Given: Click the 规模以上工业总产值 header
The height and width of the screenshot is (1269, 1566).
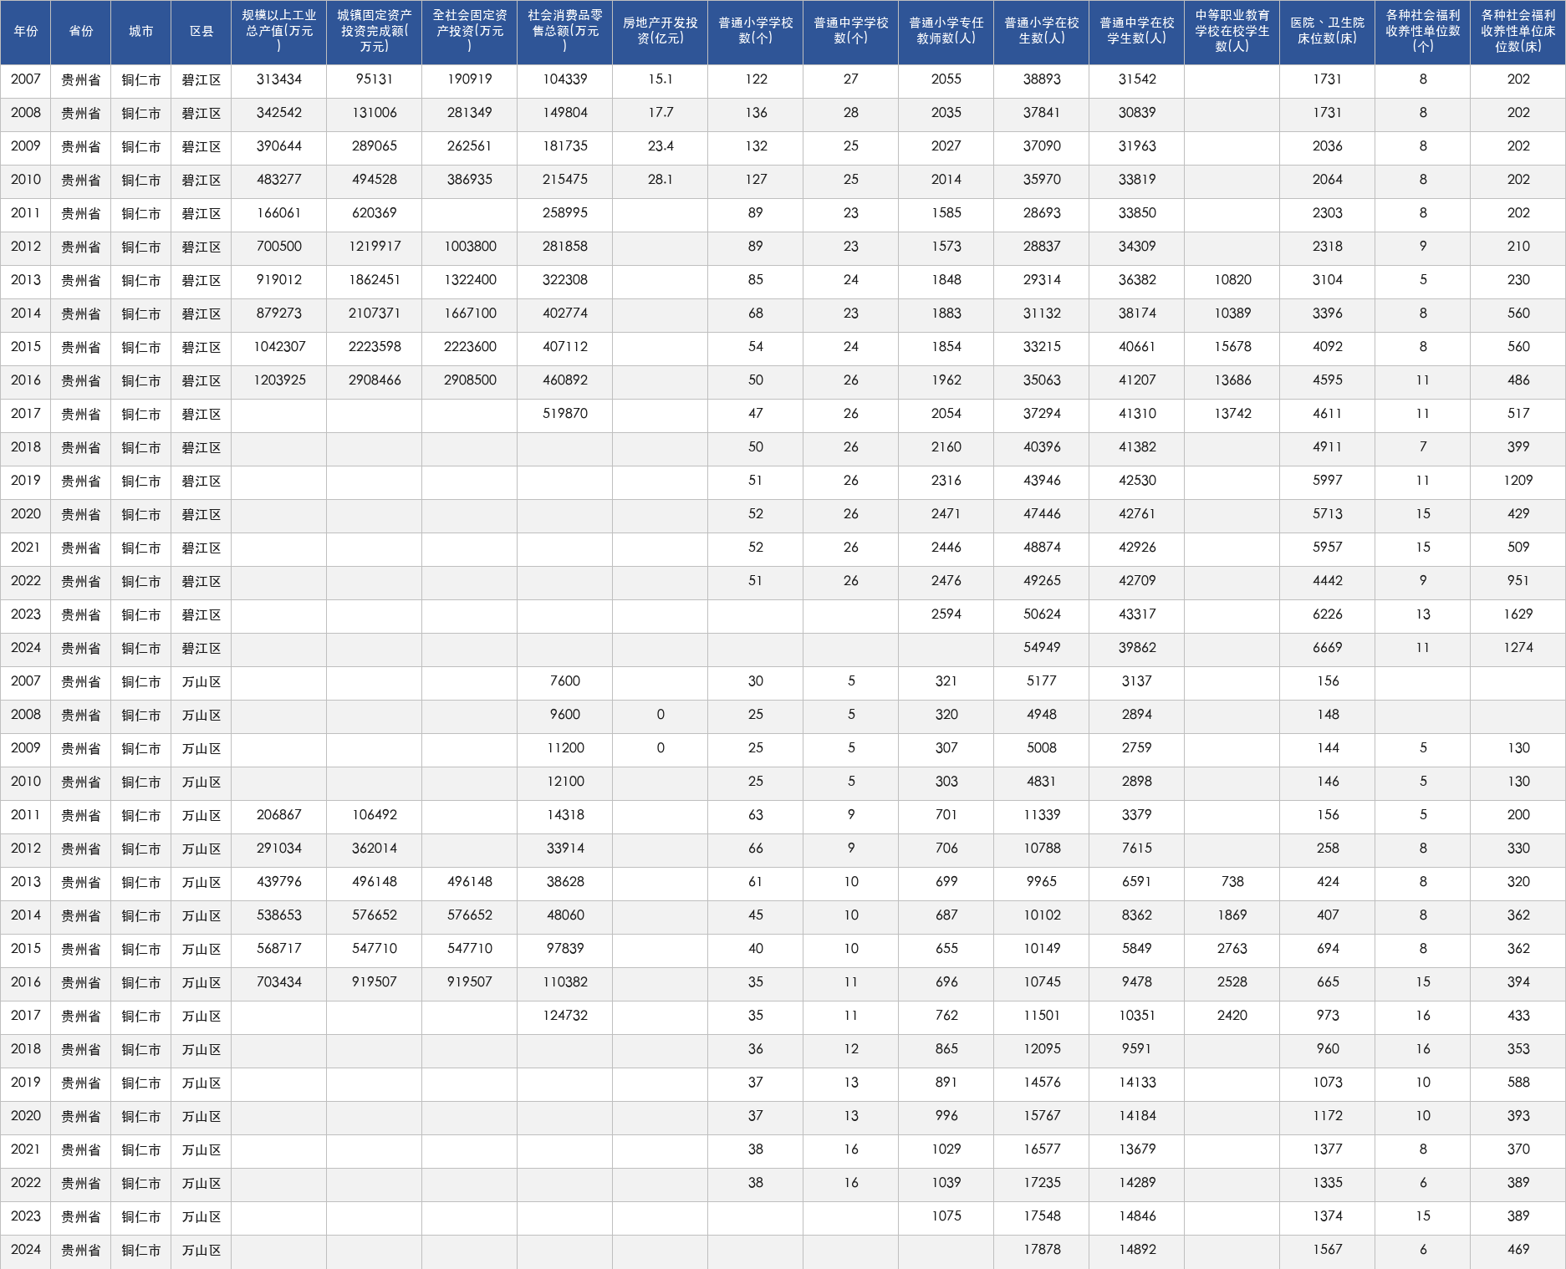Looking at the screenshot, I should [x=279, y=32].
